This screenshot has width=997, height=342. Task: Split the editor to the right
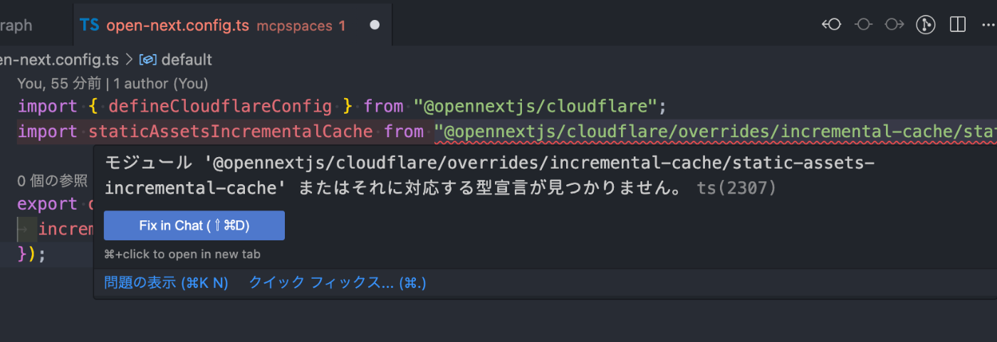tap(958, 25)
